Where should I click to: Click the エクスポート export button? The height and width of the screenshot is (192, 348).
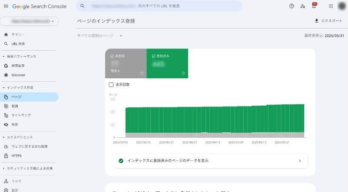pyautogui.click(x=328, y=21)
